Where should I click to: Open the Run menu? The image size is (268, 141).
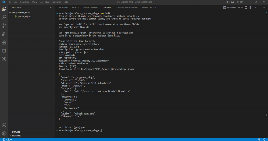click(x=47, y=2)
